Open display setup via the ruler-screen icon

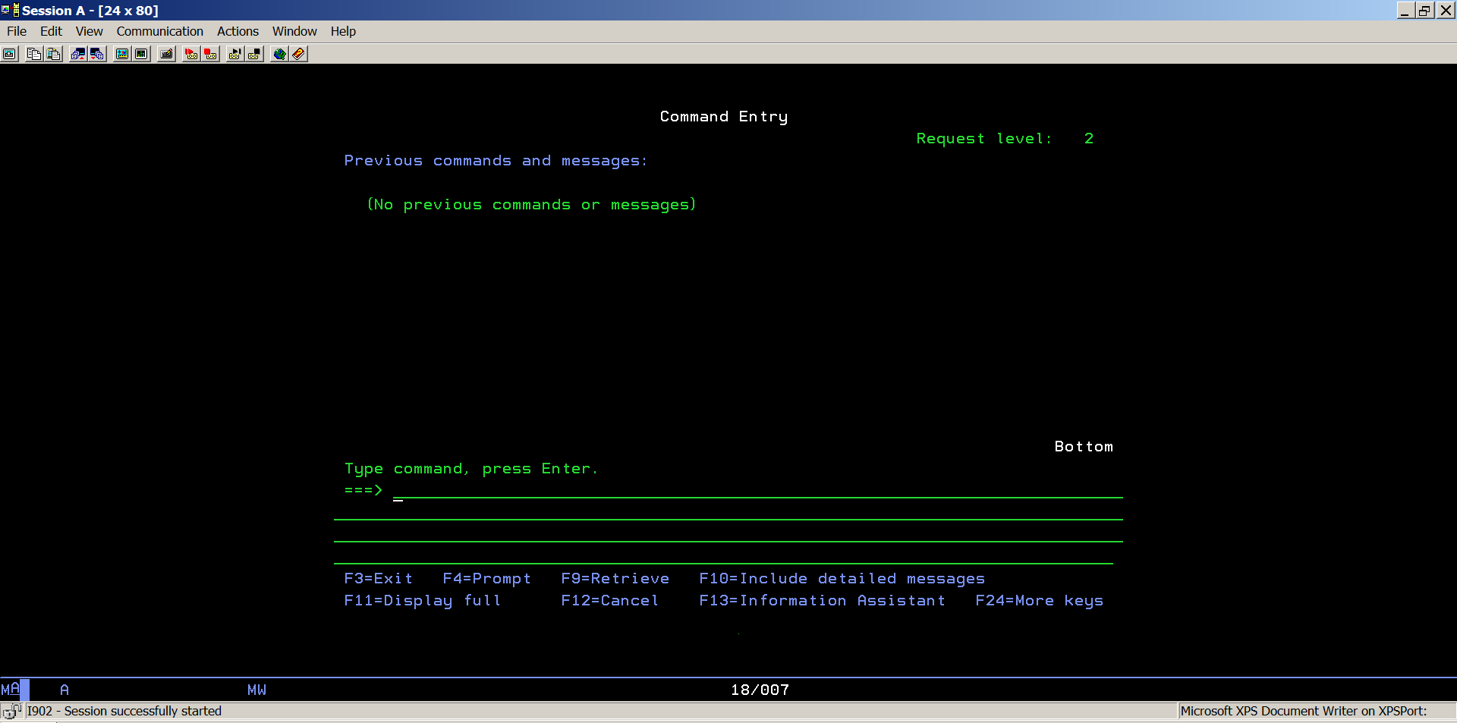tap(121, 54)
